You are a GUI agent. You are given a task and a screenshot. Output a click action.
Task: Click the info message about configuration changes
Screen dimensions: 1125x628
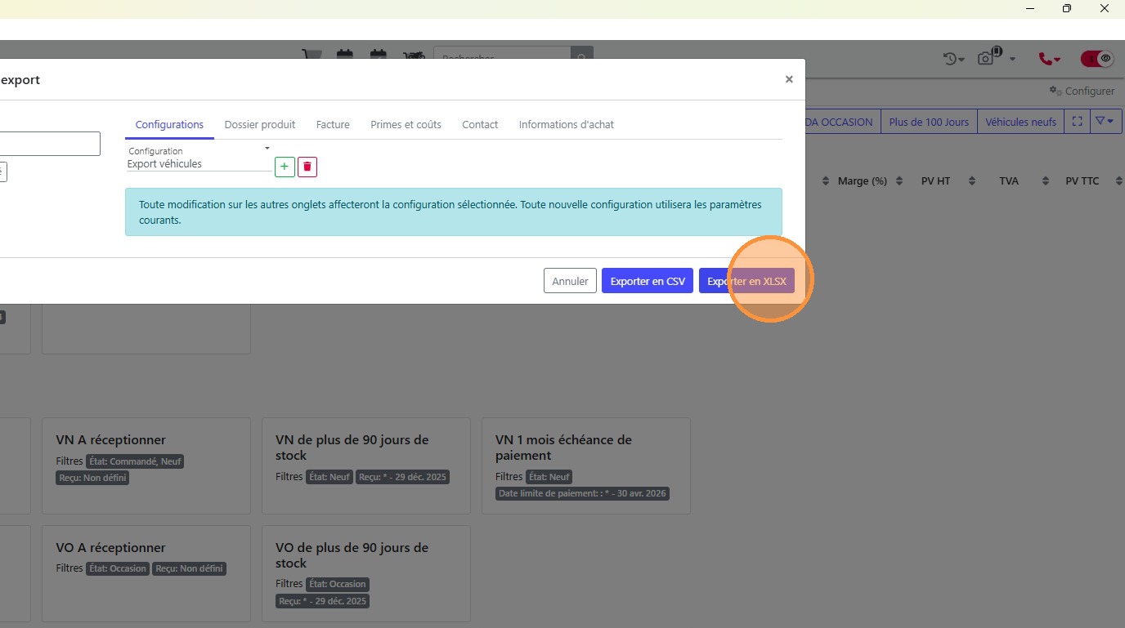click(454, 212)
